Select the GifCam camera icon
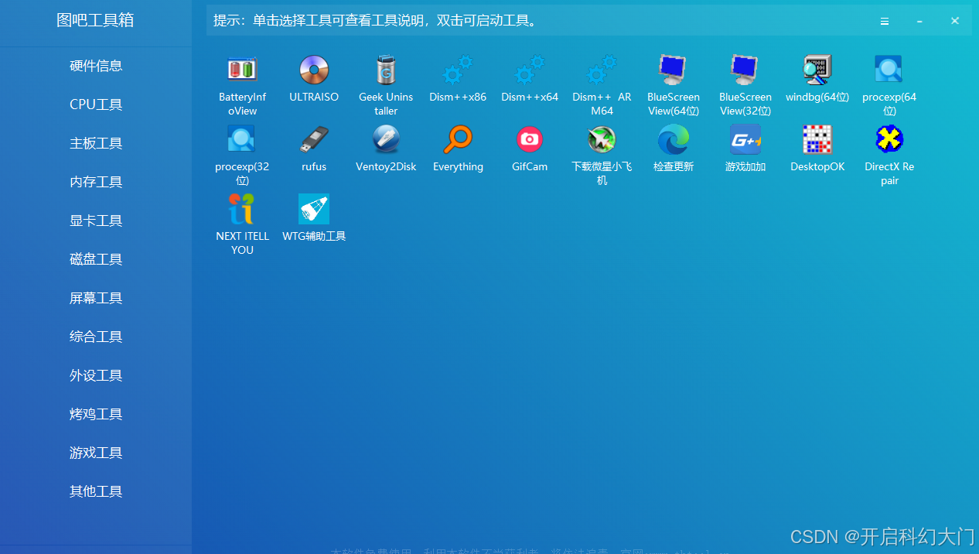The image size is (979, 554). tap(530, 139)
